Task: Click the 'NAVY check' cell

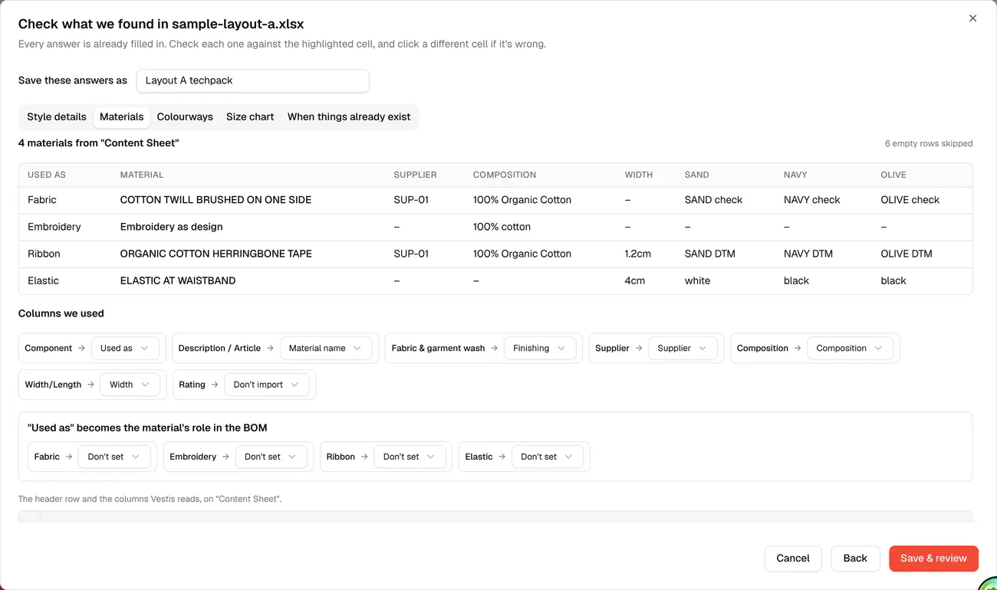Action: pyautogui.click(x=812, y=200)
